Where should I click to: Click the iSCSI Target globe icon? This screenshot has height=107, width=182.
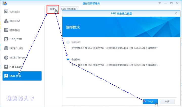(6, 57)
